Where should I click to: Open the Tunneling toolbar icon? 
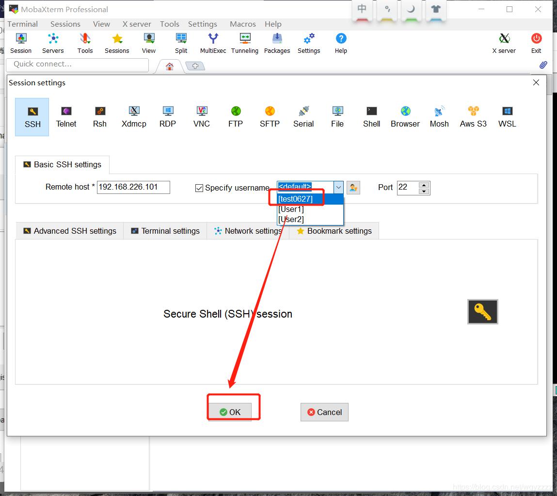click(x=244, y=43)
